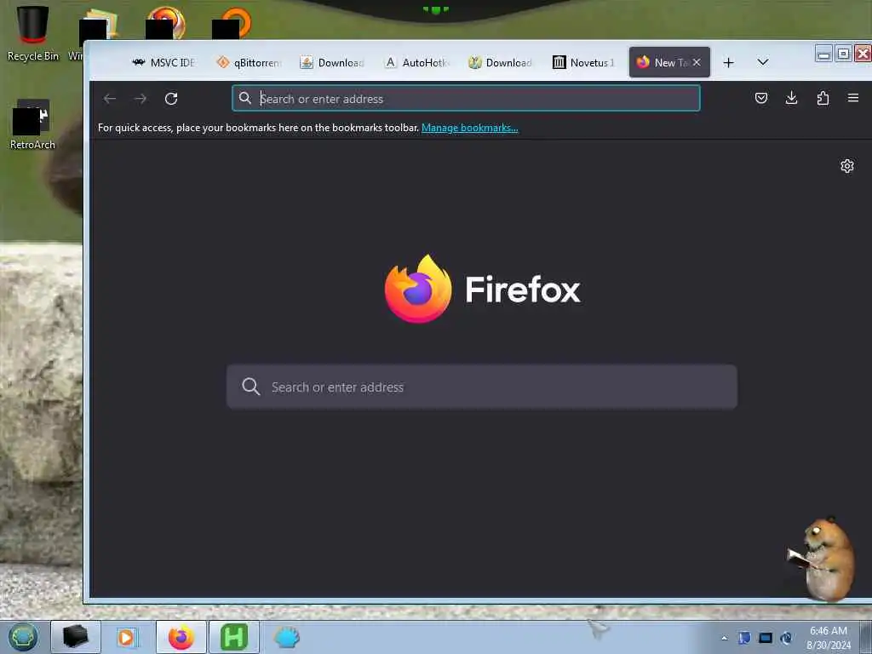The width and height of the screenshot is (872, 654).
Task: Select the RetroArch desktop icon
Action: click(x=32, y=124)
